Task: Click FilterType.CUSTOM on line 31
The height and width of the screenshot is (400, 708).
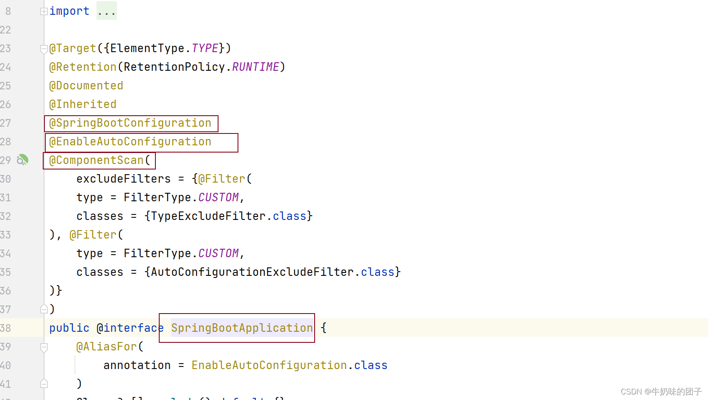Action: (181, 197)
